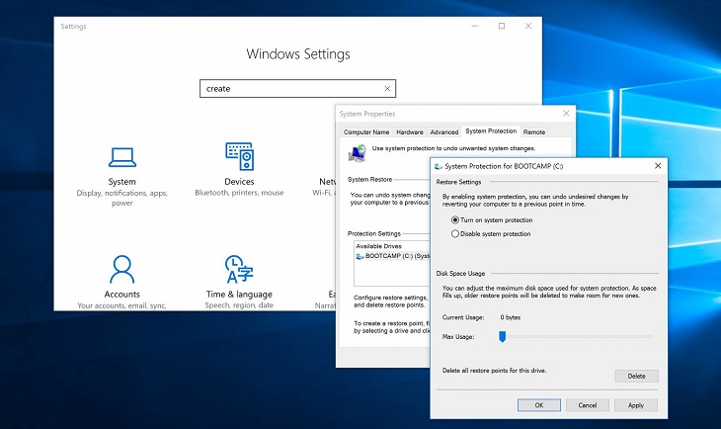Switch to the Hardware tab
The image size is (721, 429).
(x=410, y=132)
